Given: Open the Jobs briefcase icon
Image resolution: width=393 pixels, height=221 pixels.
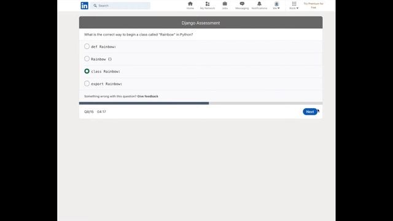Looking at the screenshot, I should pyautogui.click(x=225, y=6).
